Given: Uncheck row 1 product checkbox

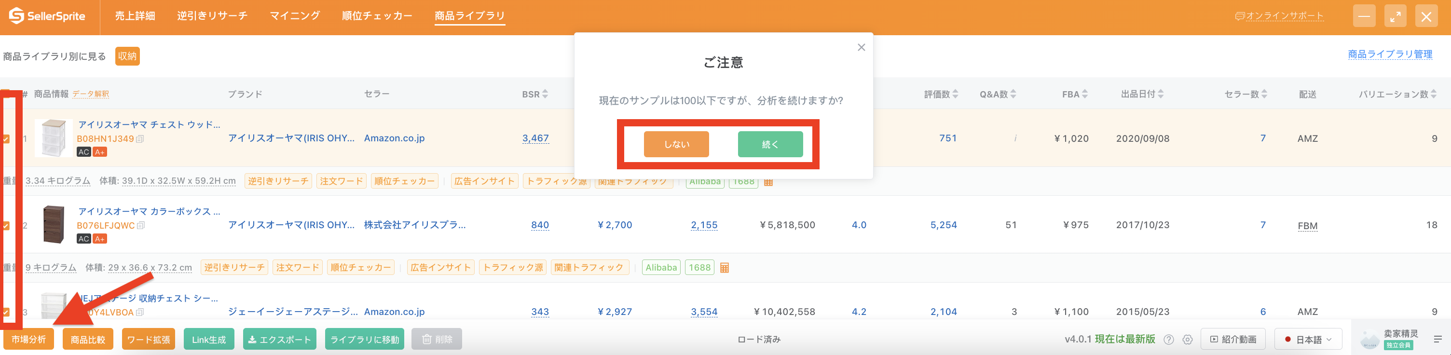Looking at the screenshot, I should 6,138.
